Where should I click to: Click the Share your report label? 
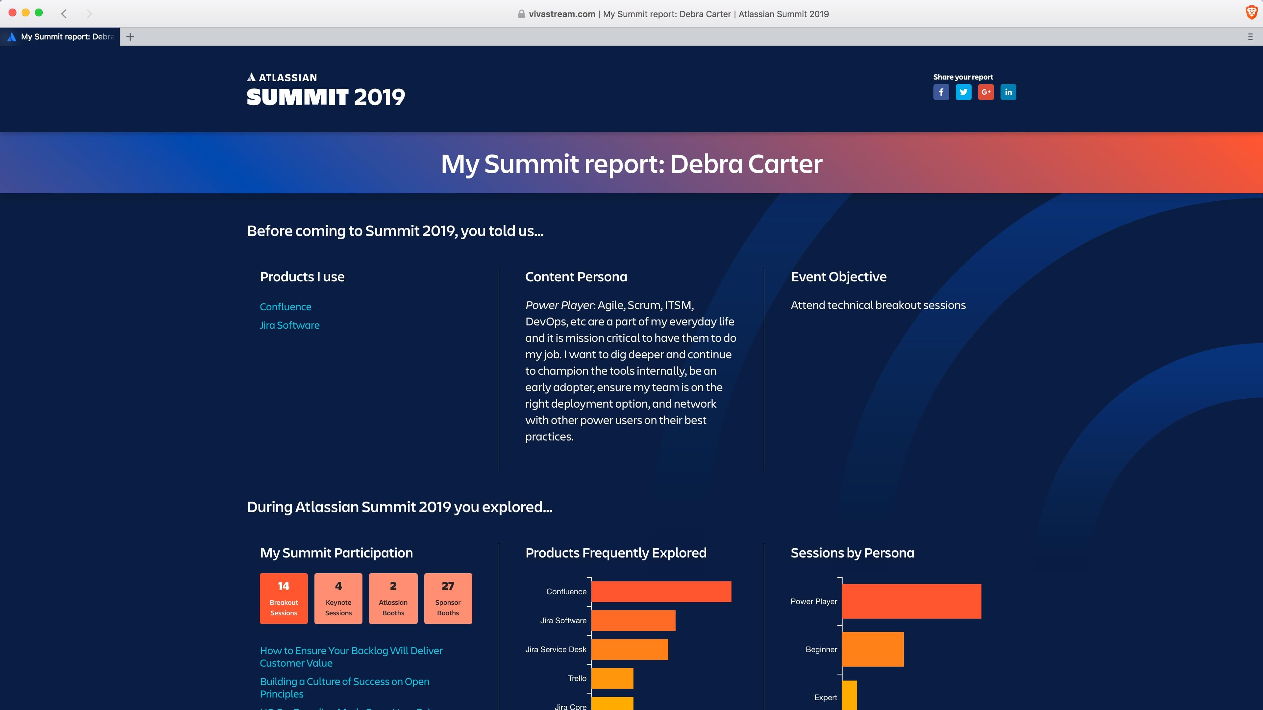tap(963, 77)
